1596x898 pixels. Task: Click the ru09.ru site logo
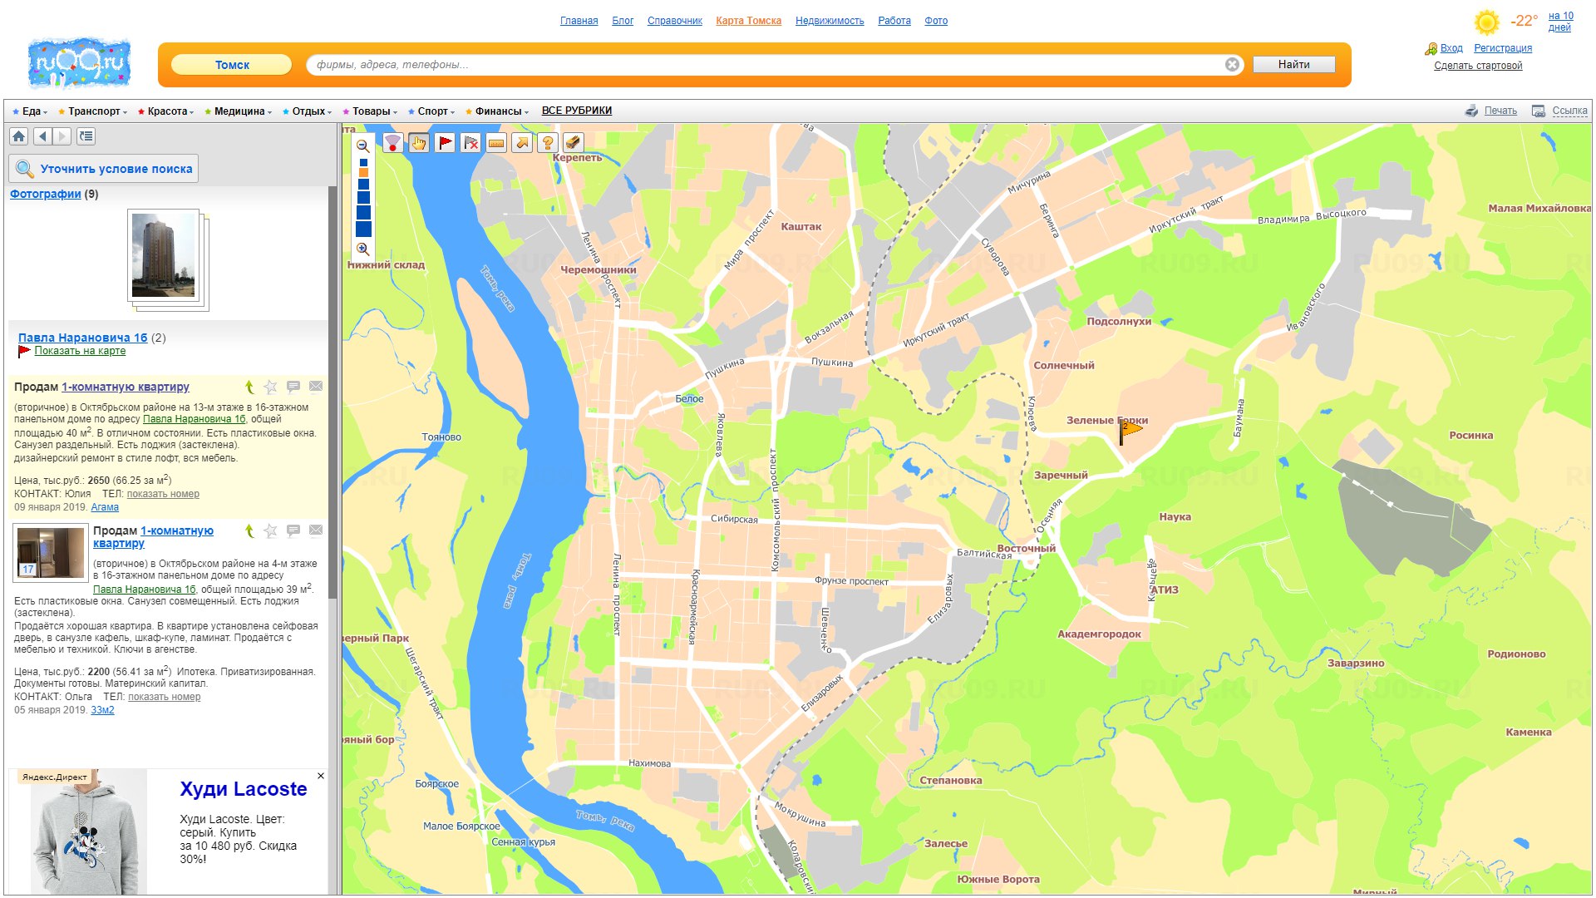pos(80,63)
